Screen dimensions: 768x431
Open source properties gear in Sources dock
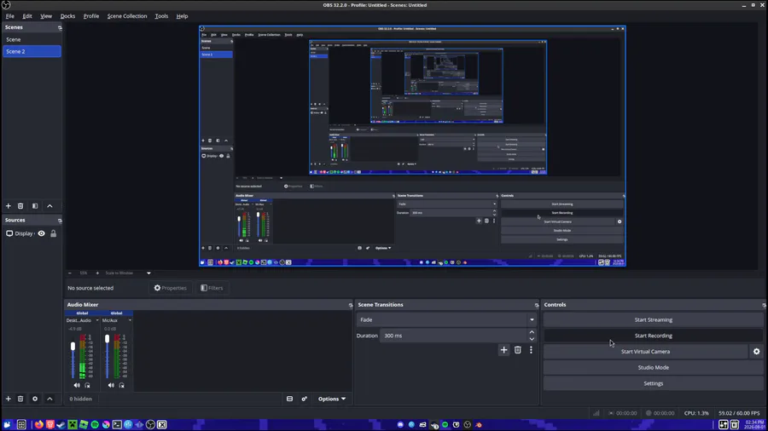[x=35, y=399]
